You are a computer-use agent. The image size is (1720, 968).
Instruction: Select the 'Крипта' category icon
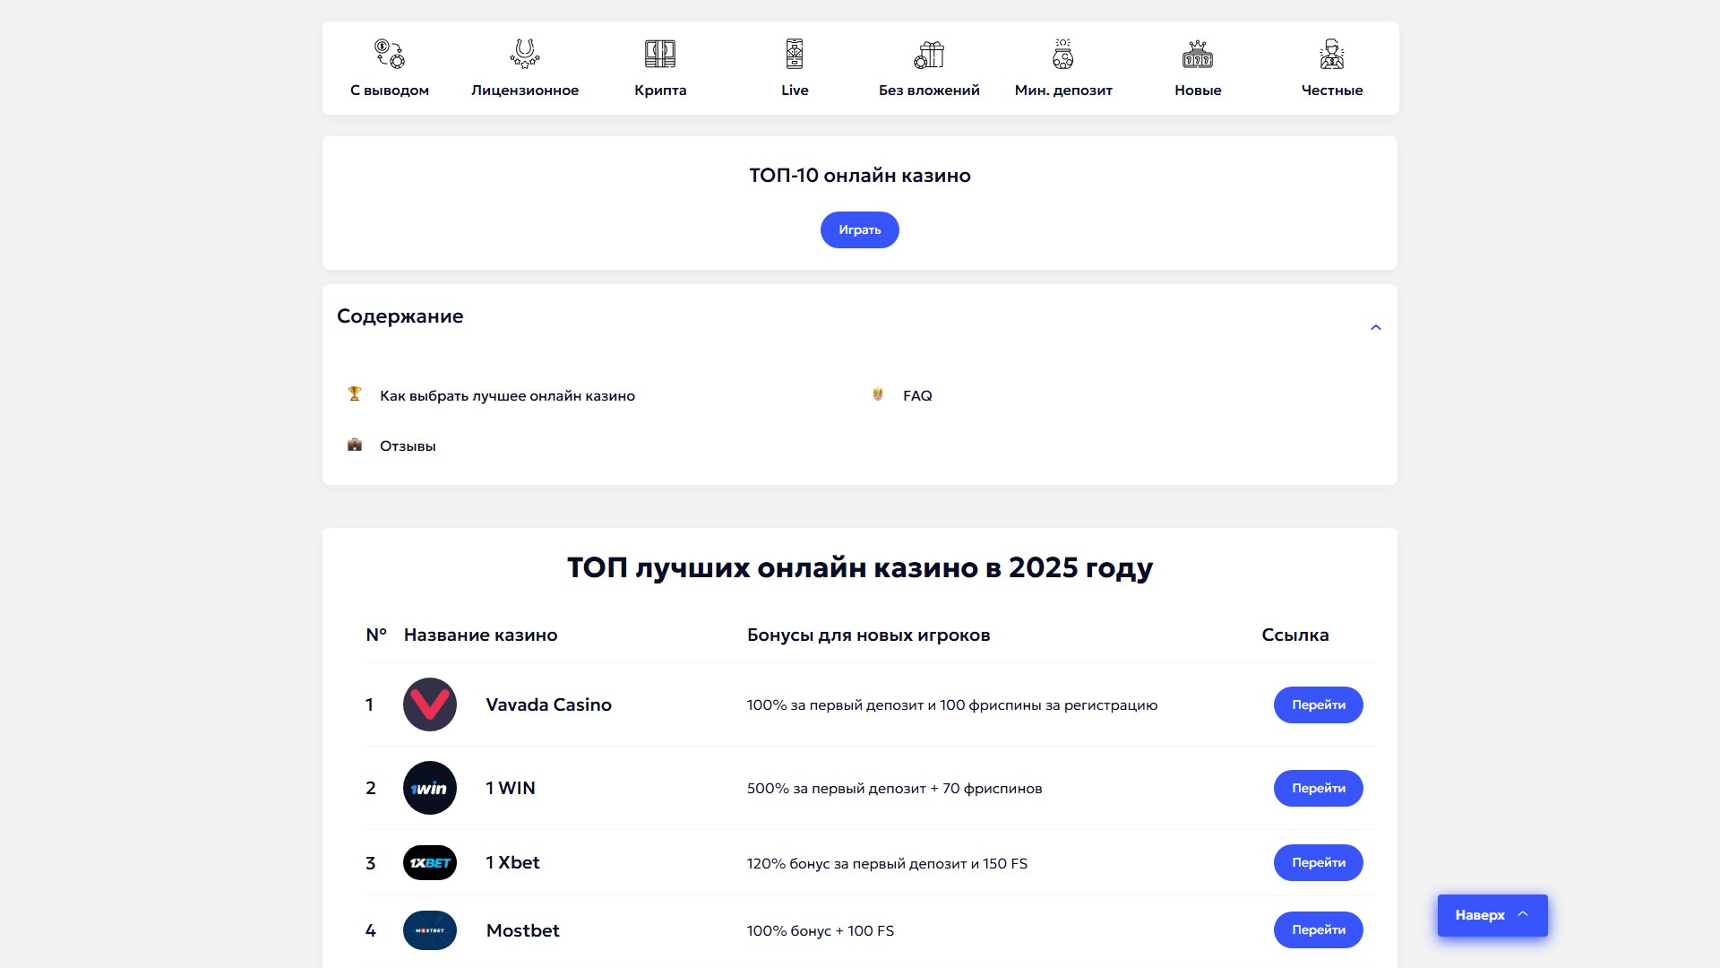[x=660, y=54]
